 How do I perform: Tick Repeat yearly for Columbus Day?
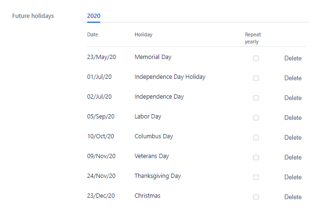[256, 138]
